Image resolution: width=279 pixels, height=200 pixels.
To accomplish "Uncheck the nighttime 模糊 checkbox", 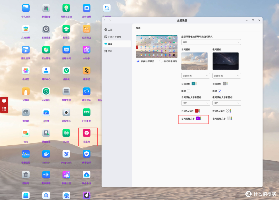I will 220,91.
